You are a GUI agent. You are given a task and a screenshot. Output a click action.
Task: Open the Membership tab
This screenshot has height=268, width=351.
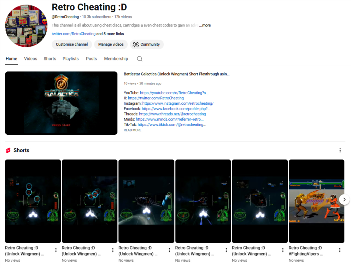(x=116, y=59)
